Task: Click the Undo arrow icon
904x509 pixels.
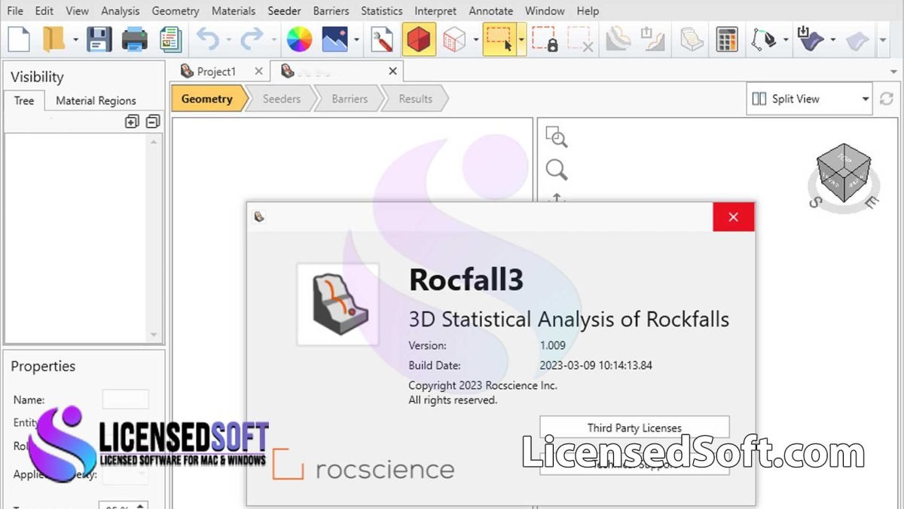Action: (208, 39)
